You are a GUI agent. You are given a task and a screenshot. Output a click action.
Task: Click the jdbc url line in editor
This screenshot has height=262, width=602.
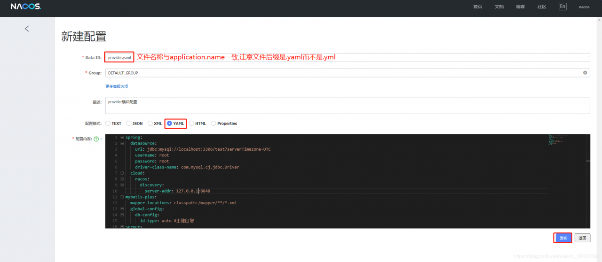[203, 149]
